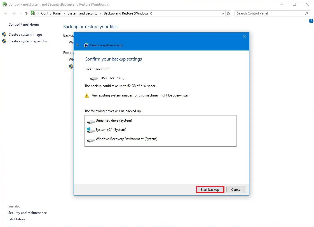The width and height of the screenshot is (314, 227).
Task: Click the Control Panel icon in the address bar
Action: [33, 13]
